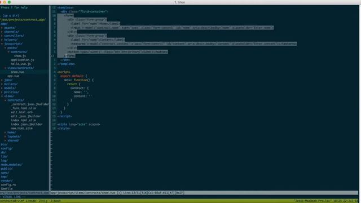This screenshot has width=361, height=203.
Task: Click the VISUAL LINE mode indicator
Action: [x=12, y=197]
